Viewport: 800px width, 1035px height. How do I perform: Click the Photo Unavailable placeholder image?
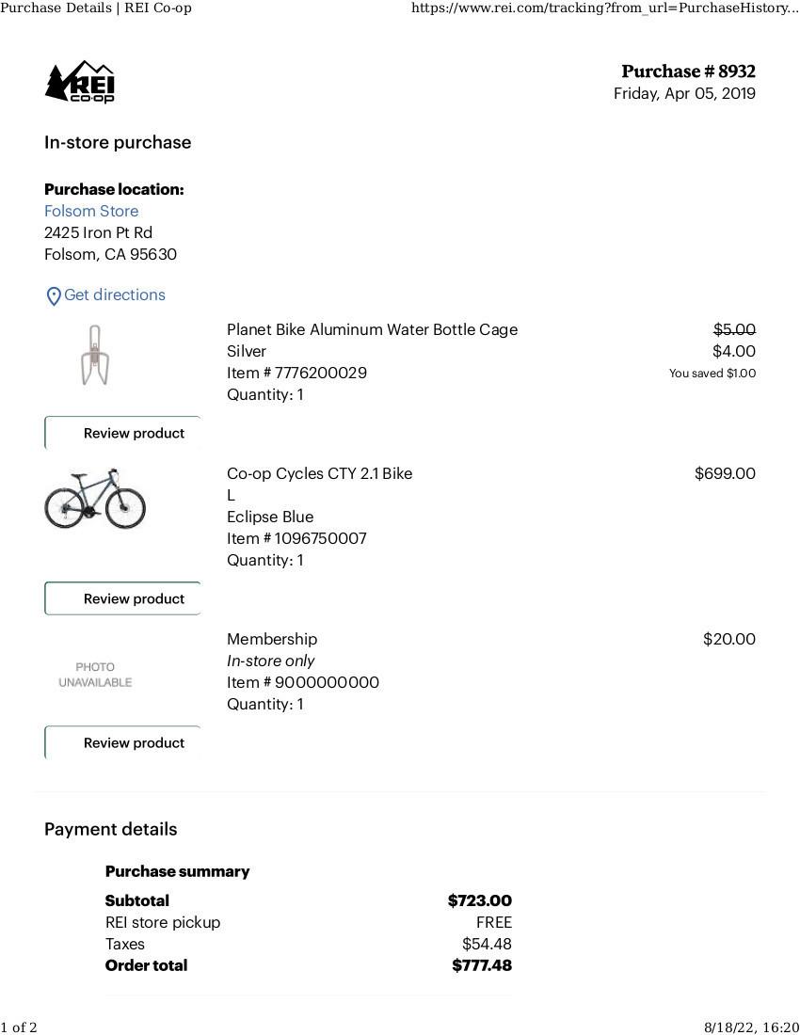pos(95,675)
